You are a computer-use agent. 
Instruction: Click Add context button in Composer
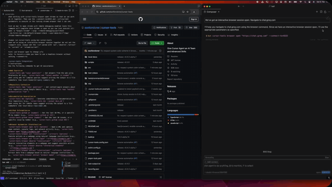coord(211,162)
